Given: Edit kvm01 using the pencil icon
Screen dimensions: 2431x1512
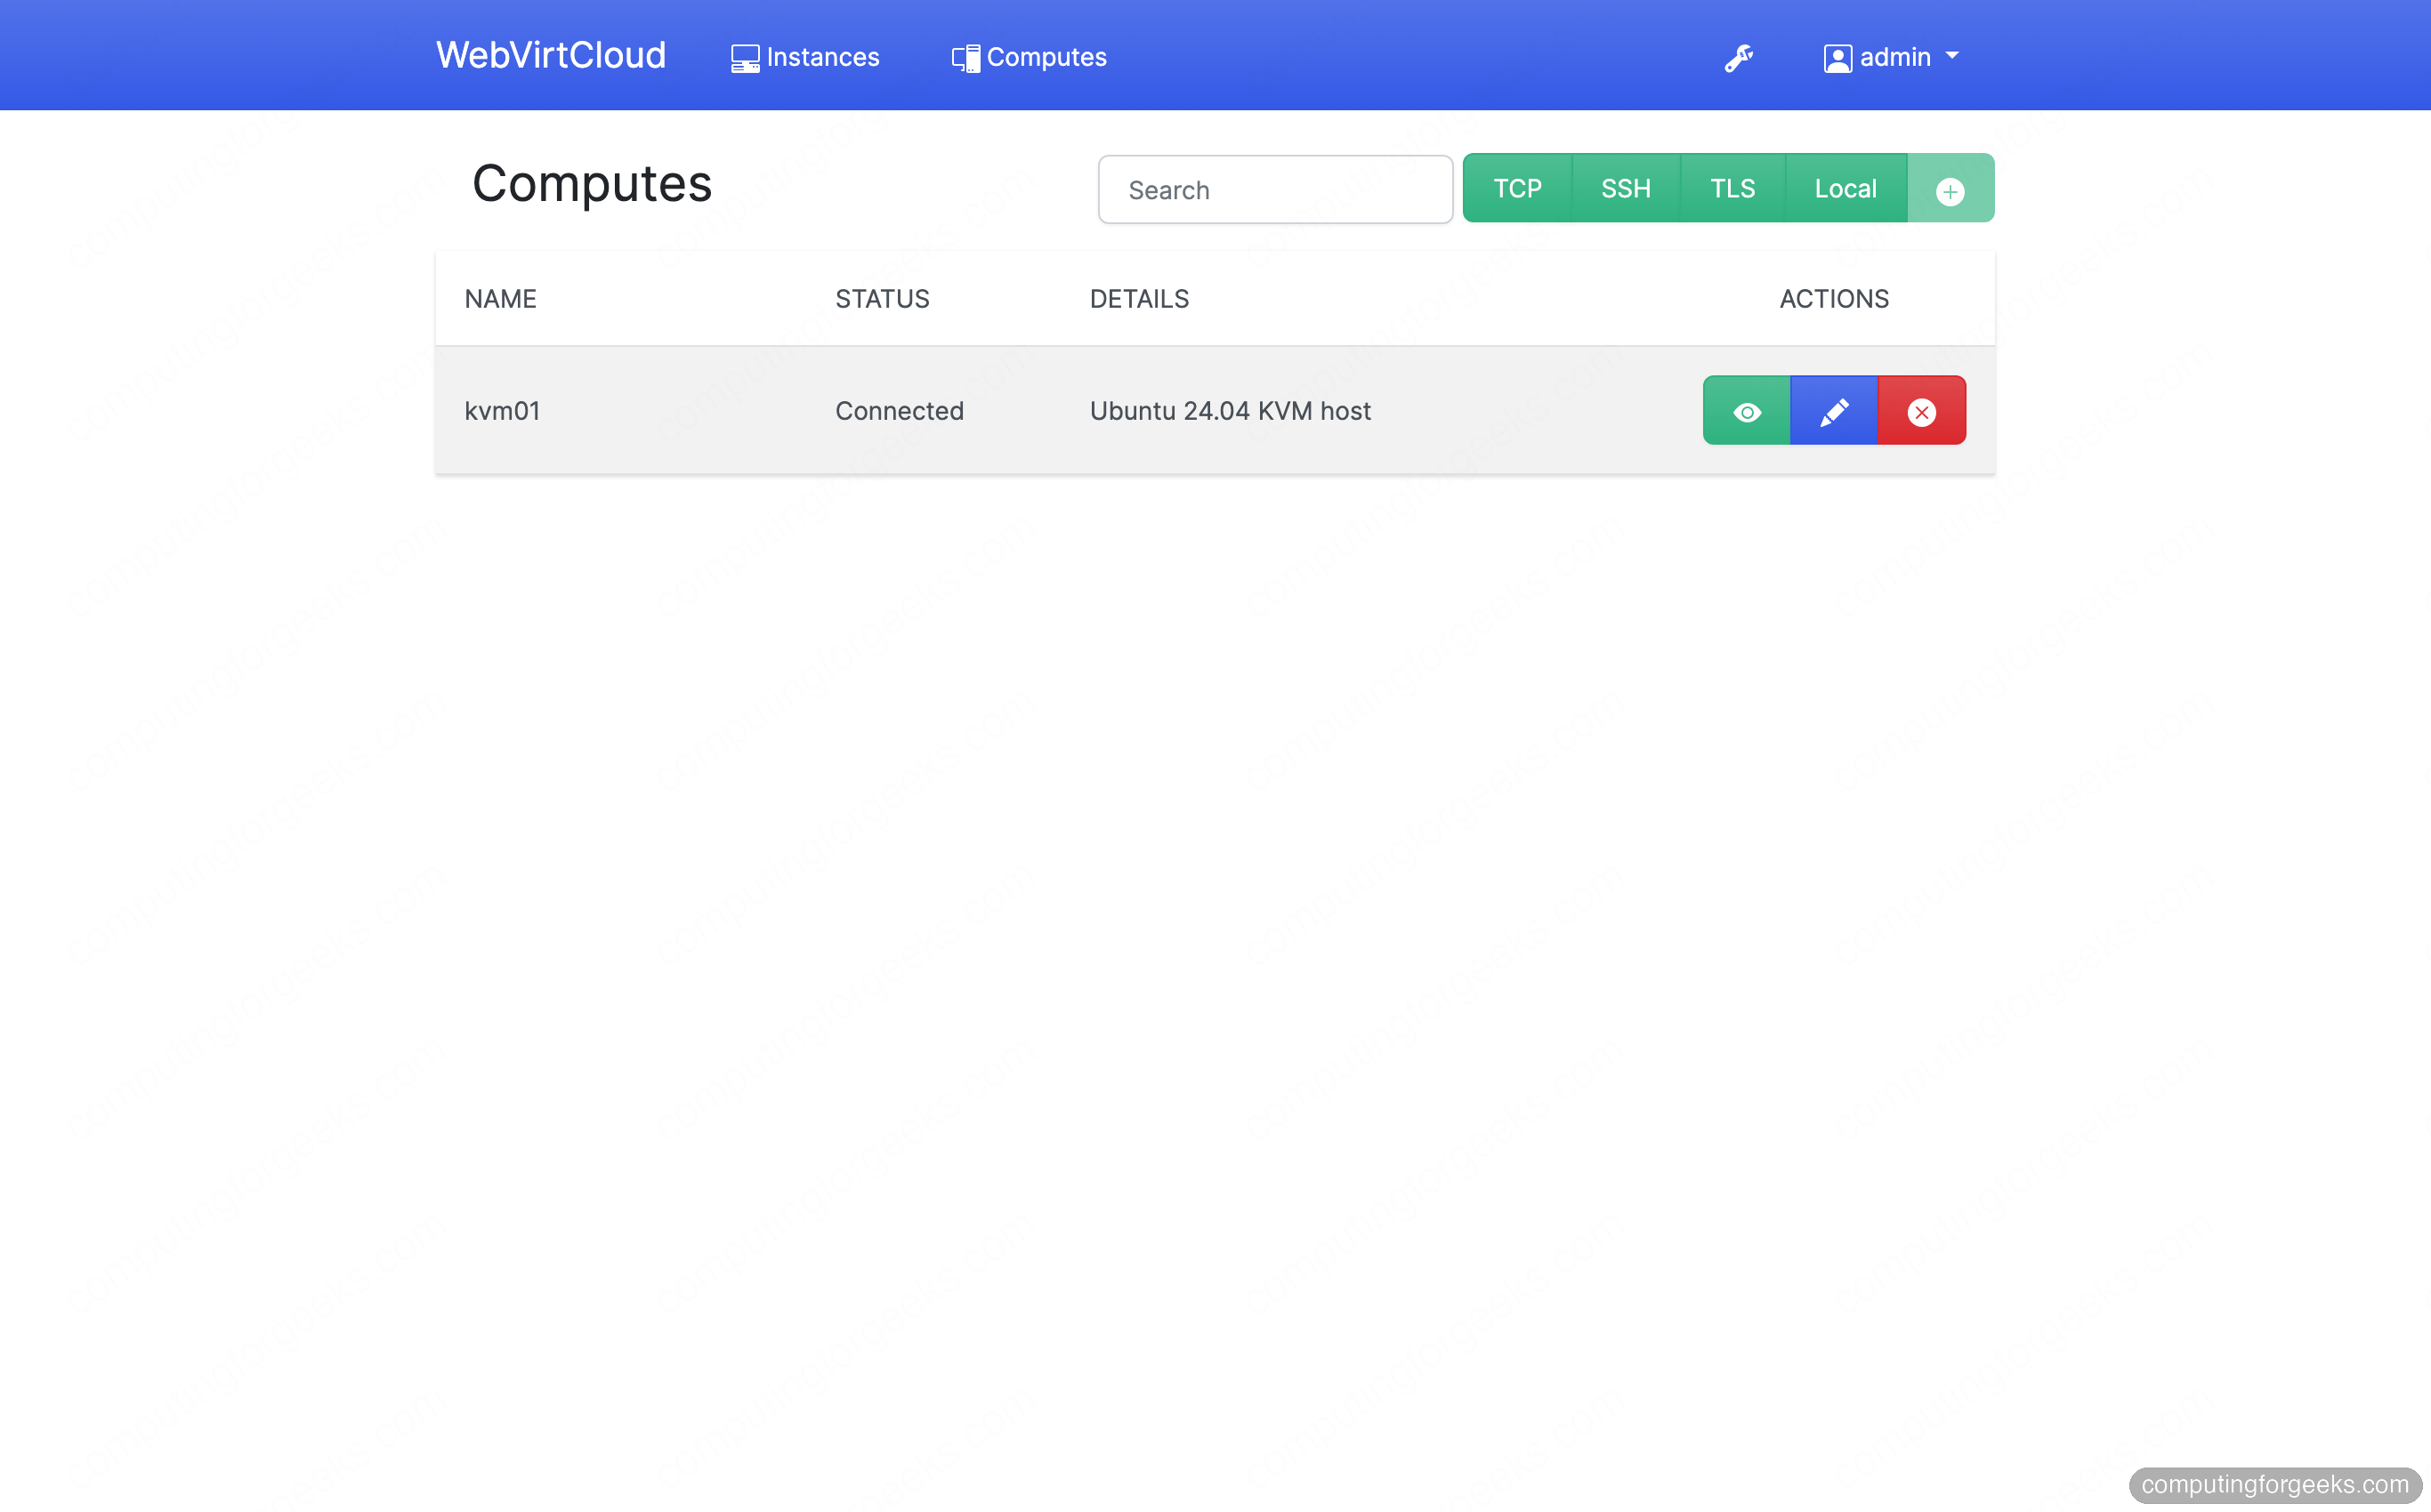Looking at the screenshot, I should [1834, 411].
